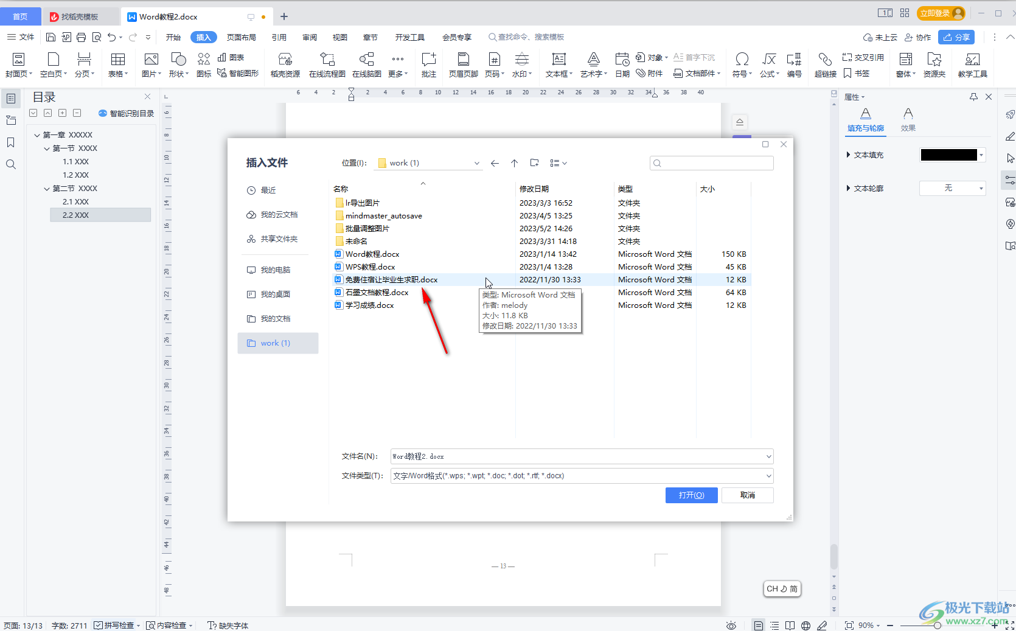The width and height of the screenshot is (1016, 631).
Task: Open the 文件 menu
Action: [x=21, y=37]
